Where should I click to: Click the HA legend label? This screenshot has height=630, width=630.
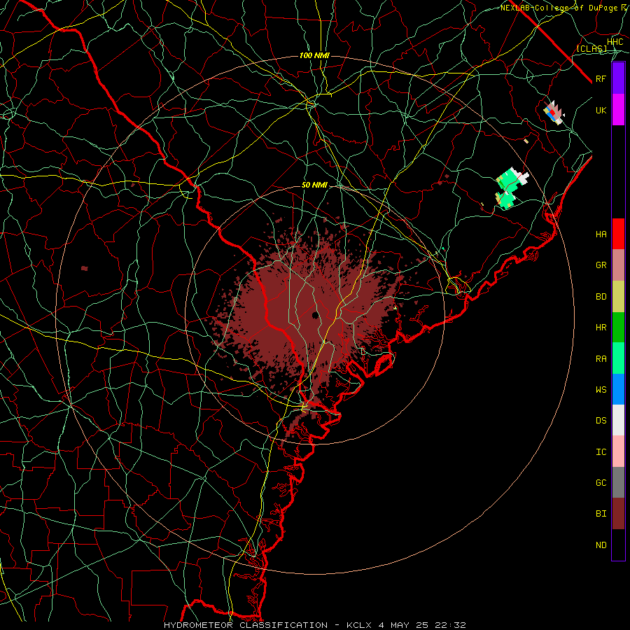[x=601, y=234]
